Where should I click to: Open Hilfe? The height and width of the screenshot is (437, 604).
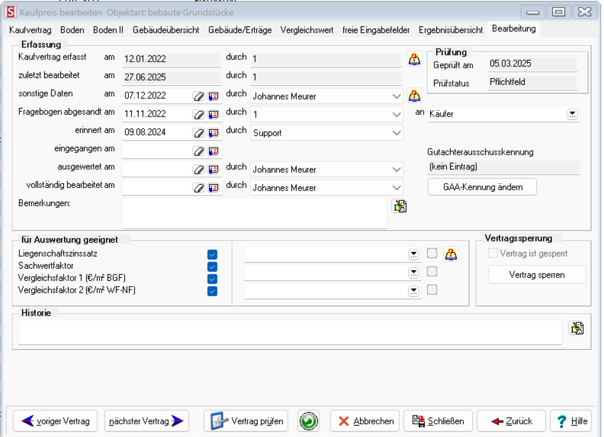point(571,421)
